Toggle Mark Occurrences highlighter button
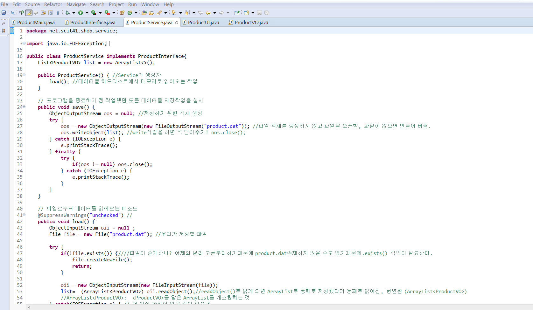Image resolution: width=533 pixels, height=310 pixels. pos(29,13)
